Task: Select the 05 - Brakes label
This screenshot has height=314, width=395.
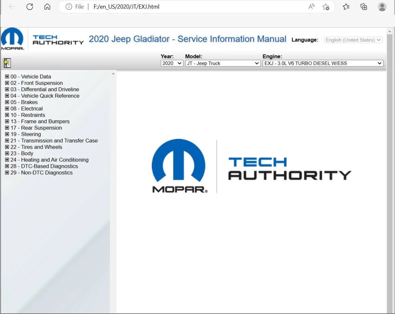Action: (24, 102)
